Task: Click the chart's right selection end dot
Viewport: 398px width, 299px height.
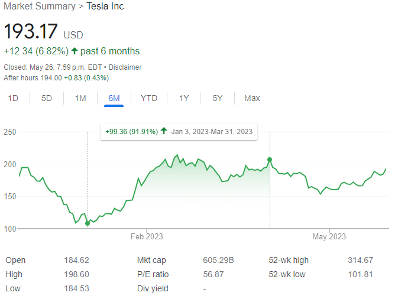Action: [x=270, y=160]
